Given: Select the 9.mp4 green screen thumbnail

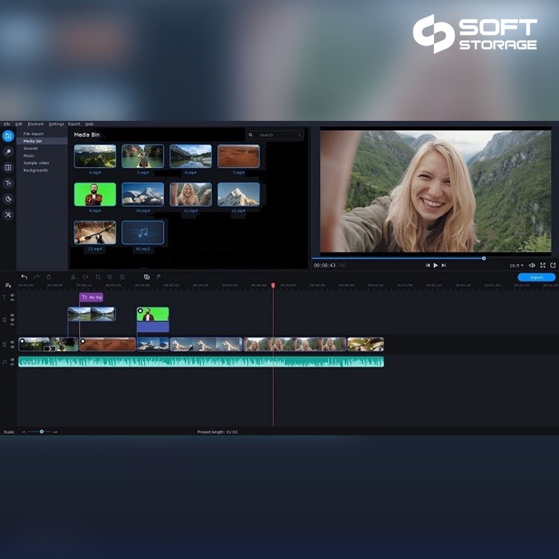Looking at the screenshot, I should [x=95, y=194].
